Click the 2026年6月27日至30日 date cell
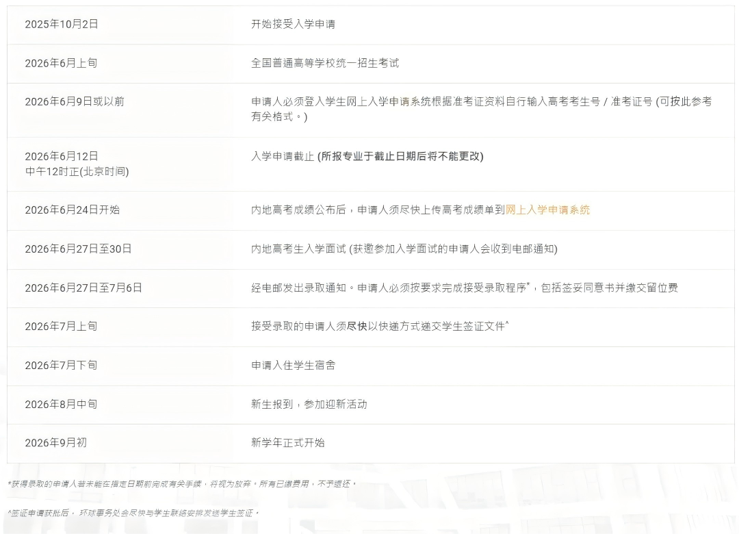This screenshot has width=739, height=534. click(78, 249)
